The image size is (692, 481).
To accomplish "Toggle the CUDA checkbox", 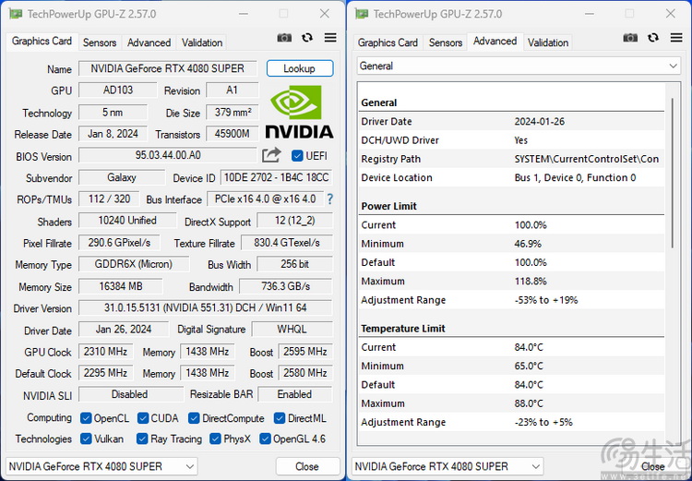I will tap(142, 418).
